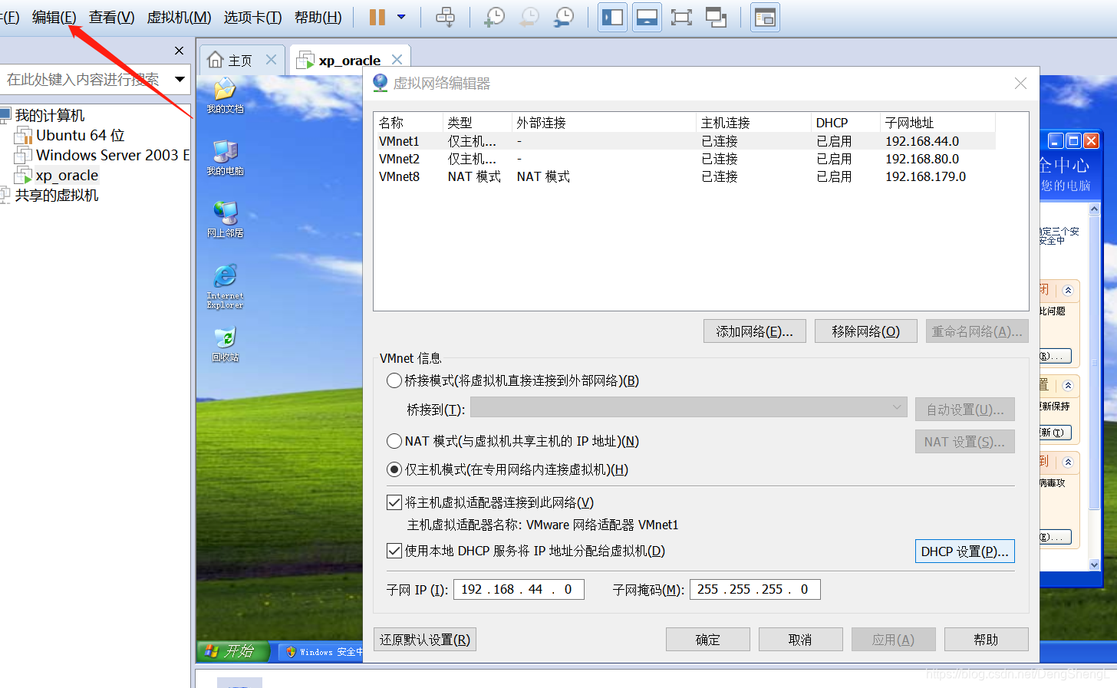
Task: Click Security Center scrollbar up arrow
Action: coord(1095,209)
